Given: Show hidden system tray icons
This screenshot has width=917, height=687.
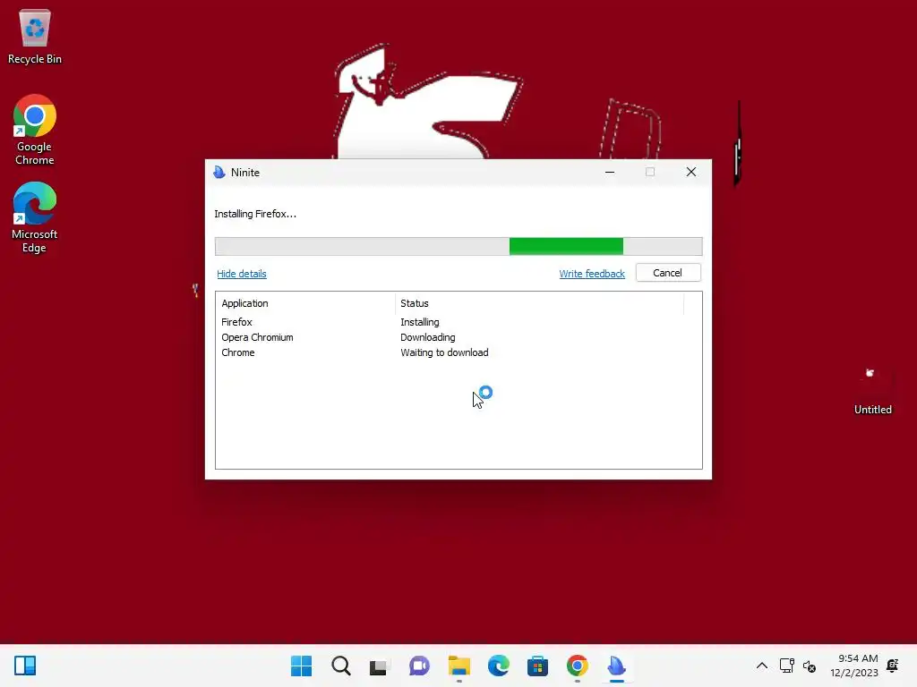Looking at the screenshot, I should (761, 666).
